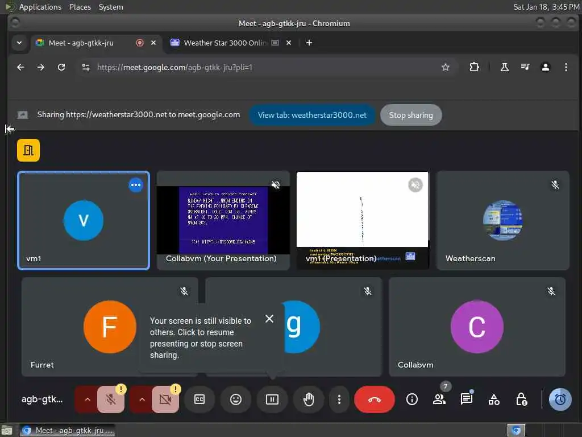The height and width of the screenshot is (437, 582).
Task: Bookmark this page with star icon
Action: (x=445, y=67)
